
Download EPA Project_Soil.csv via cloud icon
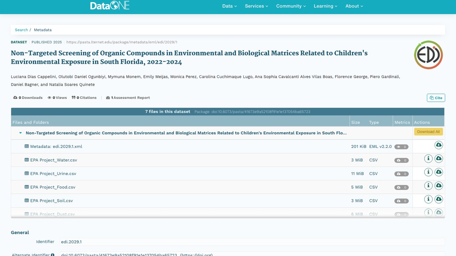tap(439, 199)
